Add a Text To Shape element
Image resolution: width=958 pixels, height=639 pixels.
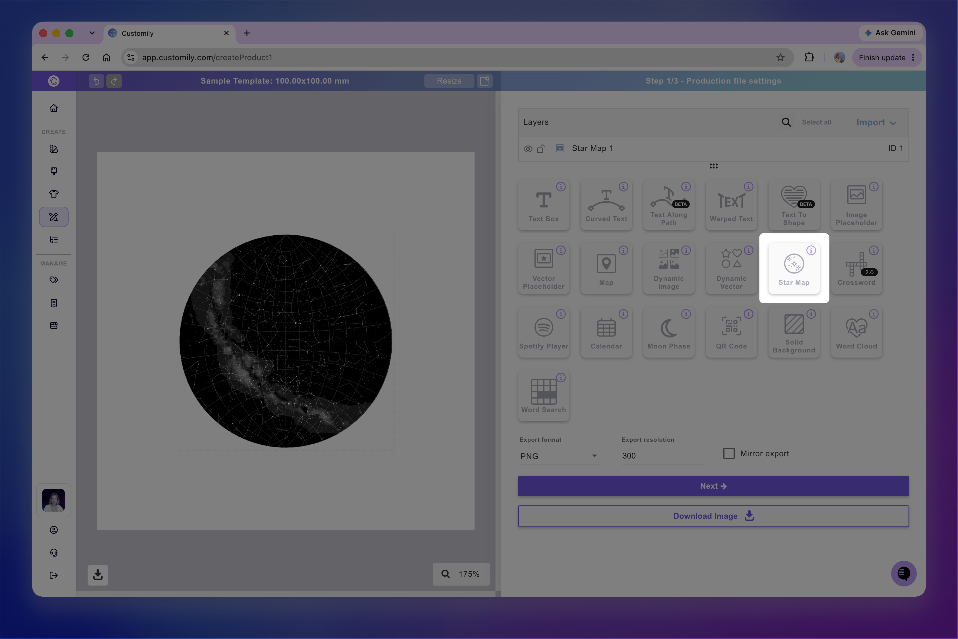coord(794,205)
